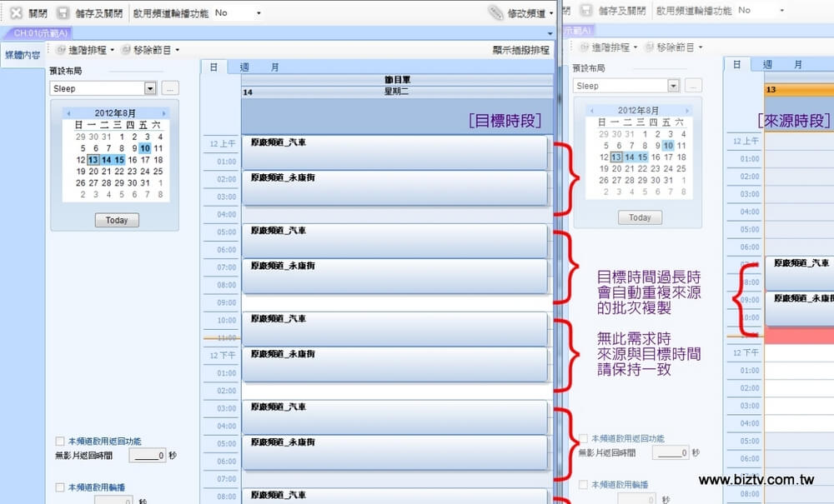Click the save icon in right window toolbar
834x504 pixels.
(x=586, y=11)
